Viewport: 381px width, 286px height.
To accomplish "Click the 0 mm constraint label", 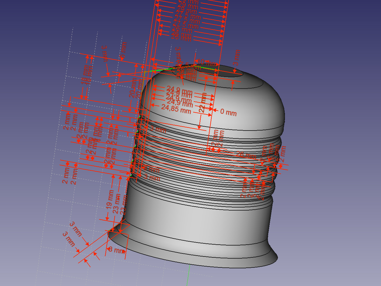I will tap(228, 112).
